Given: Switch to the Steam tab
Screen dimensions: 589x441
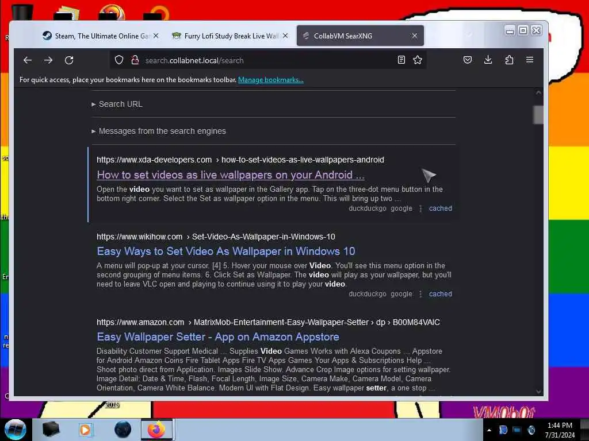Looking at the screenshot, I should [x=100, y=36].
